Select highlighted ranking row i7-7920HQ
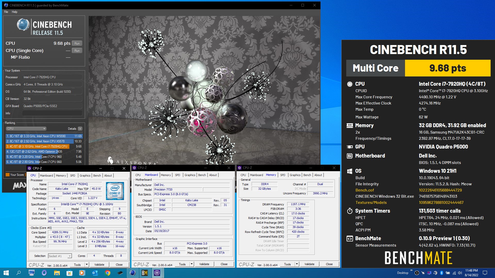This screenshot has width=495, height=278. pyautogui.click(x=44, y=146)
